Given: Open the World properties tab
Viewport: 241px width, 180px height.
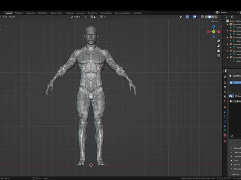Looking at the screenshot, I should (225, 101).
